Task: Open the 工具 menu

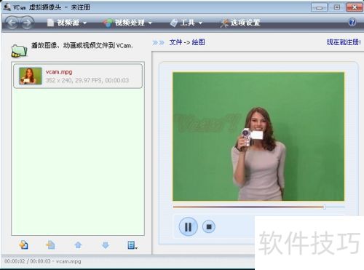Action: point(186,23)
